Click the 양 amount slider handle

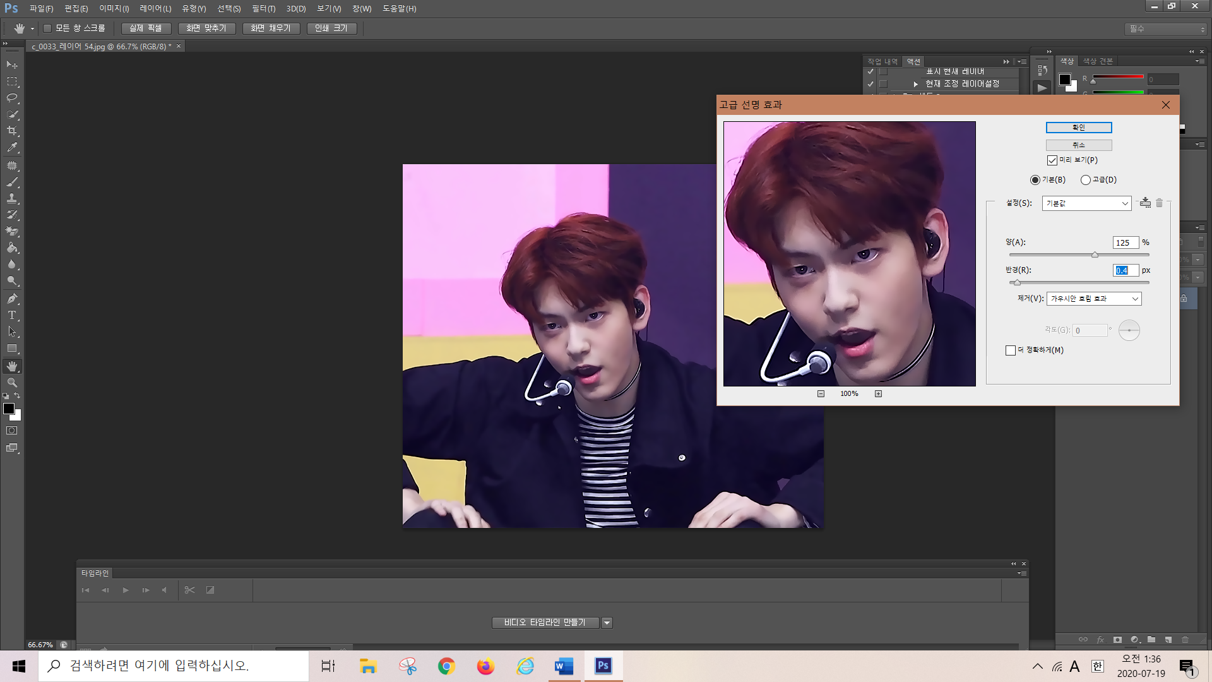click(x=1095, y=254)
